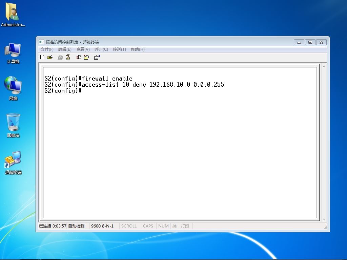Screen dimensions: 347x260
Task: Open the 传送(T) menu
Action: (119, 49)
